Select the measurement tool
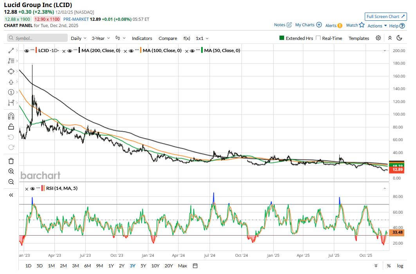The image size is (416, 274). (11, 103)
